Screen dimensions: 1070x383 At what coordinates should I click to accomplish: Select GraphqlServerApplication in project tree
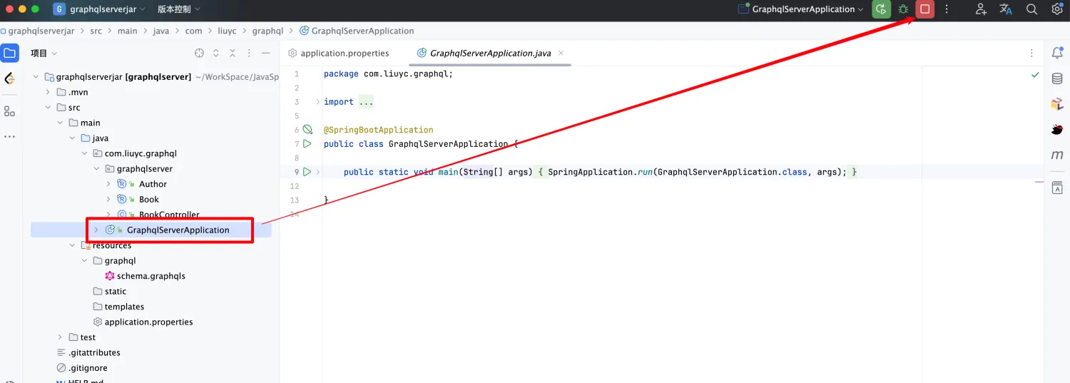178,230
